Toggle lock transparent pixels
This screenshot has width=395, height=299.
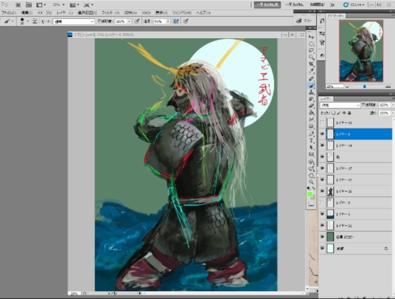[x=333, y=113]
